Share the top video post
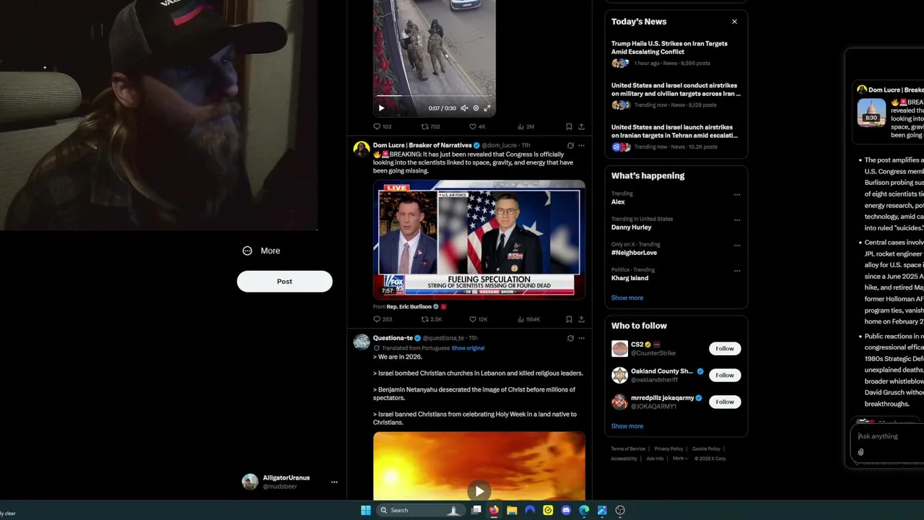 (x=581, y=126)
